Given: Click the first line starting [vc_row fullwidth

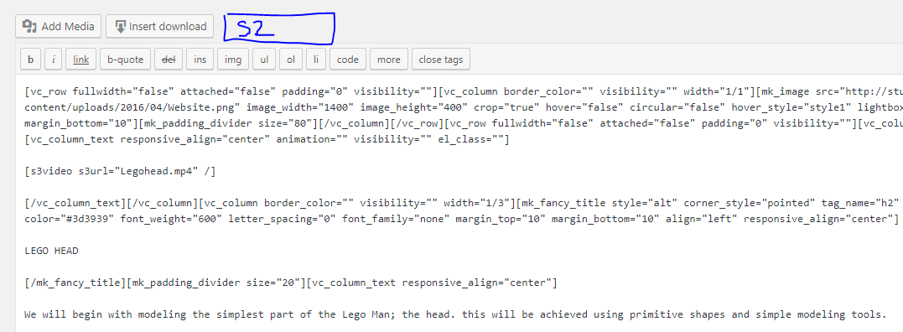Looking at the screenshot, I should point(464,91).
